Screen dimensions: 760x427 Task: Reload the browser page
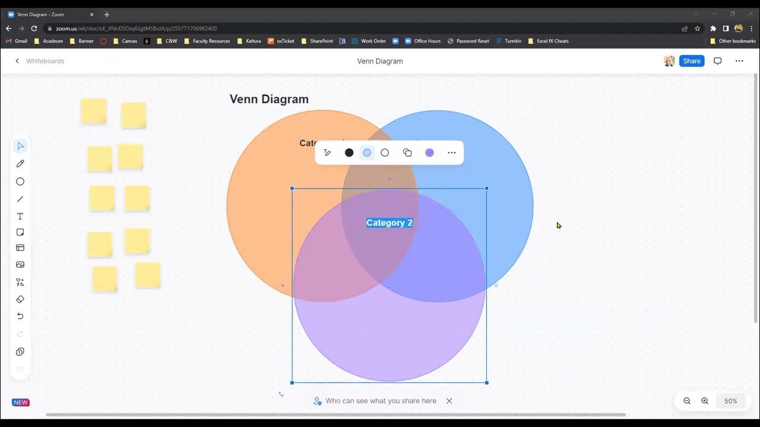[34, 28]
